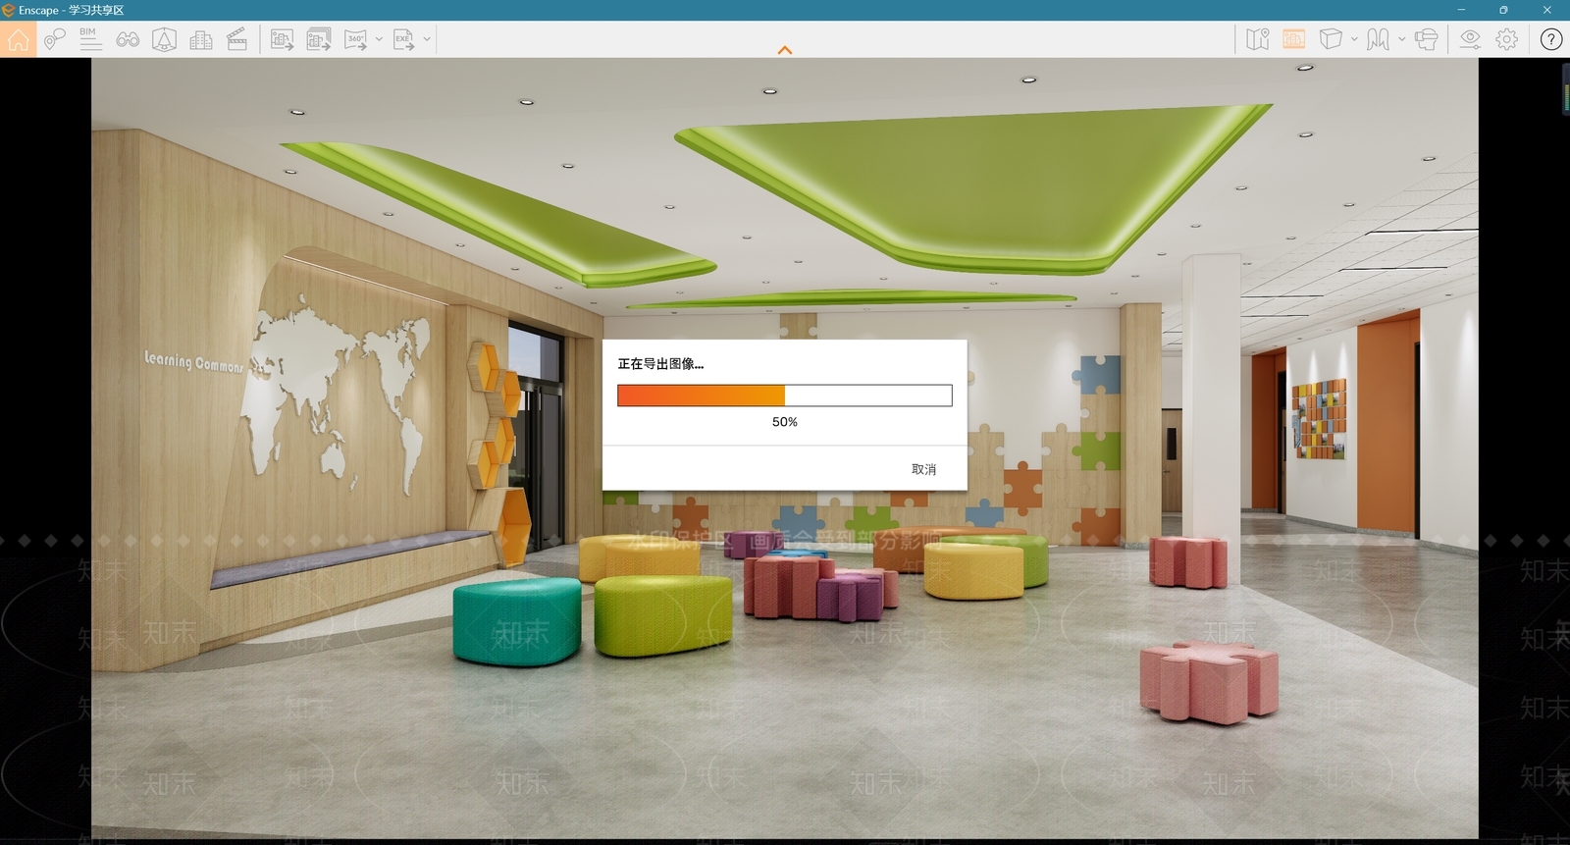1570x845 pixels.
Task: Expand the wings navigation dropdown arrow
Action: pos(1401,39)
